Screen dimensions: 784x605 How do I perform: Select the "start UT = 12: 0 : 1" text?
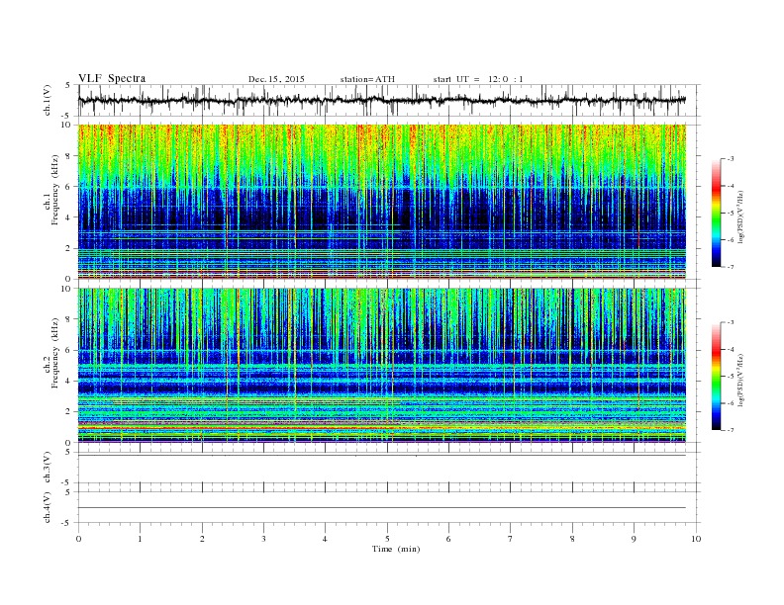click(478, 79)
